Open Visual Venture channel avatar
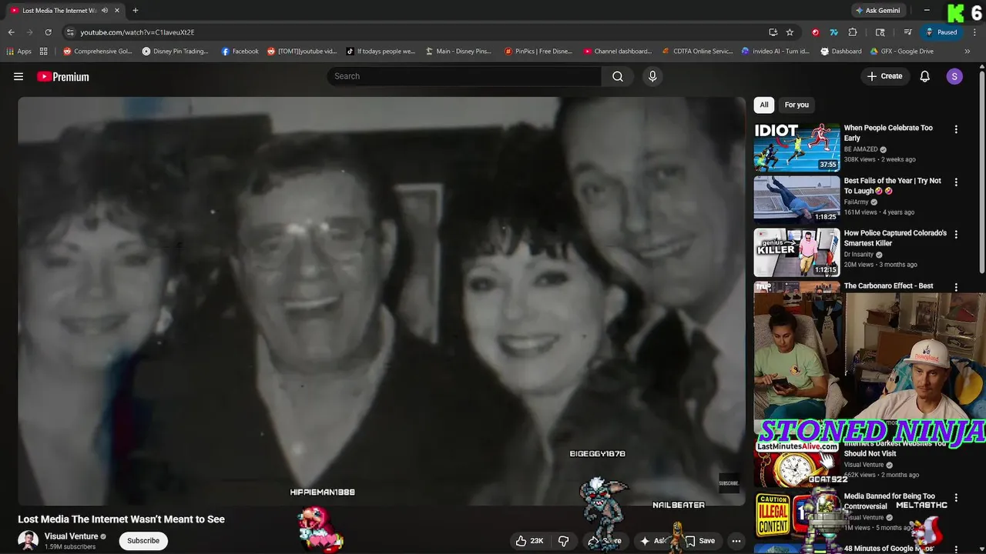Screen dimensions: 986x554 (x=29, y=541)
